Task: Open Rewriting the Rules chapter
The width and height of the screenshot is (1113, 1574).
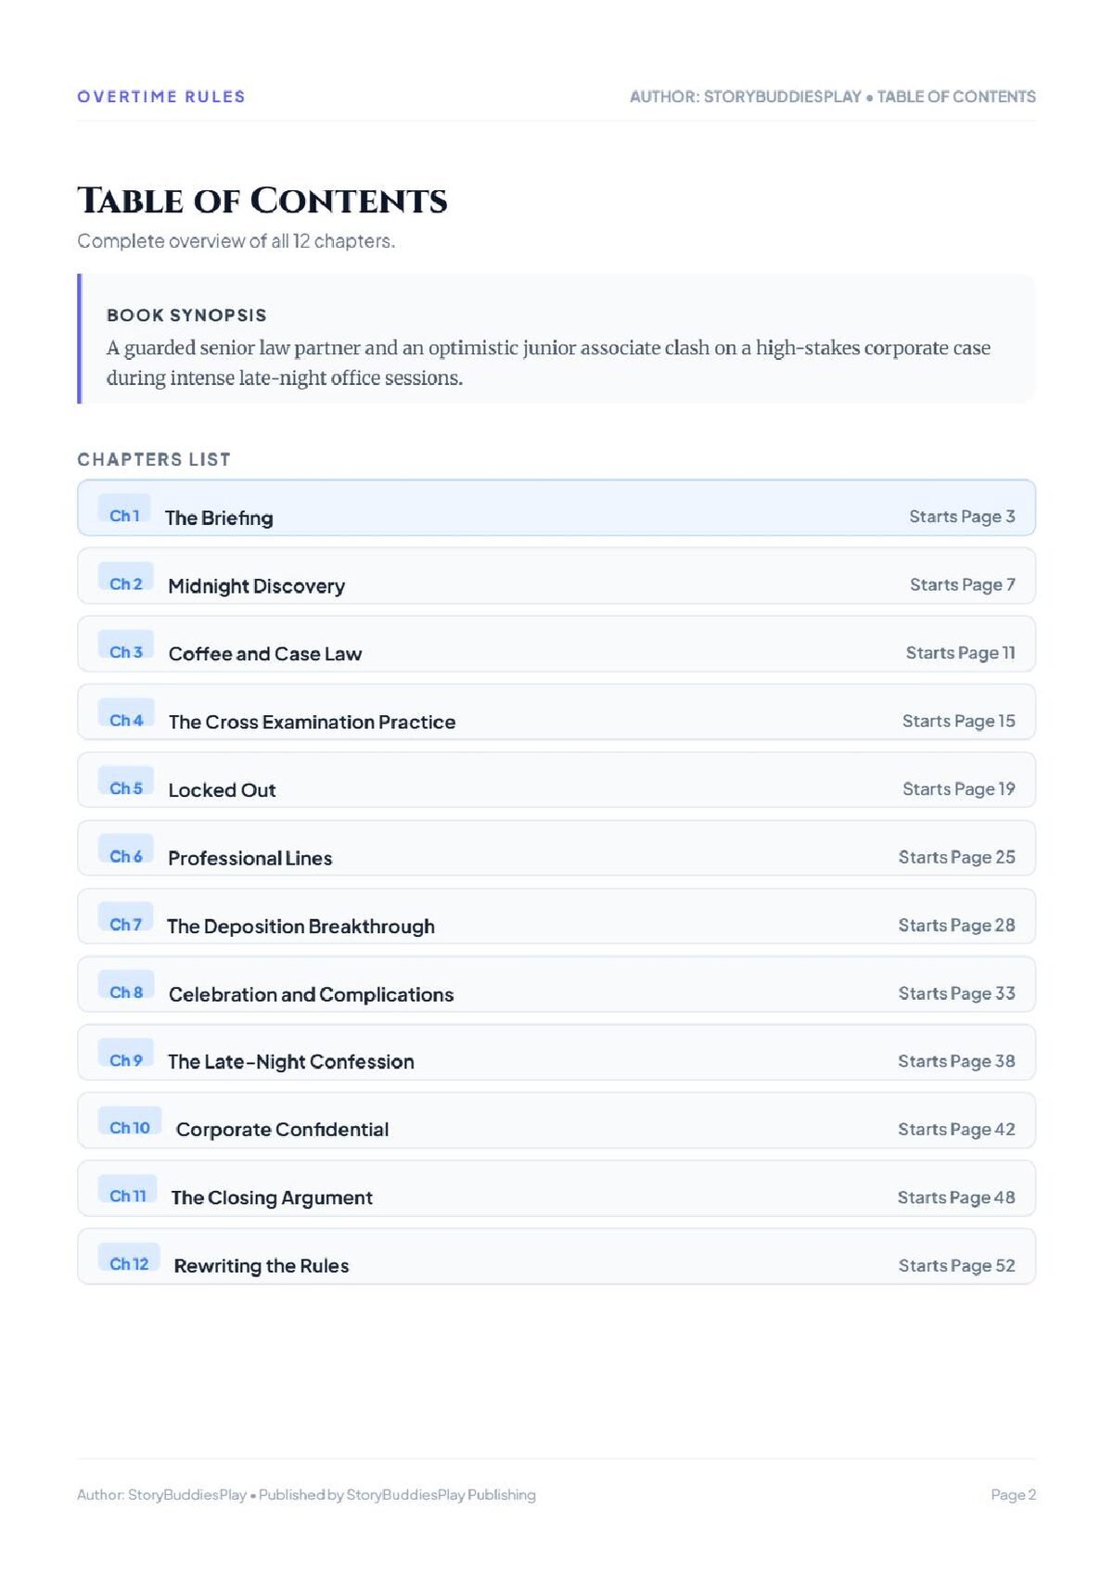Action: click(556, 1257)
